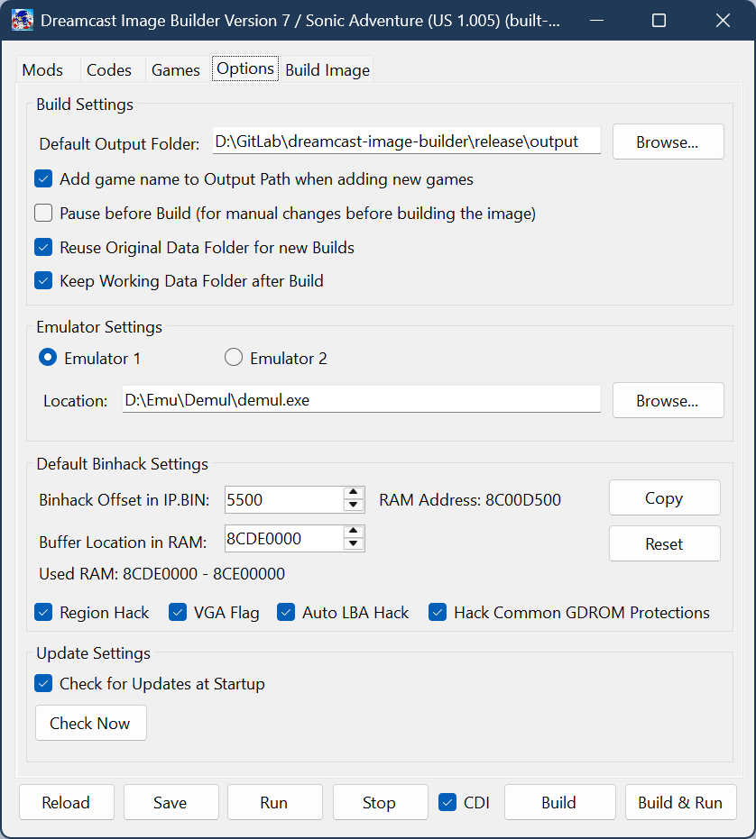Disable the Region Hack checkbox
Viewport: 756px width, 839px height.
point(43,613)
